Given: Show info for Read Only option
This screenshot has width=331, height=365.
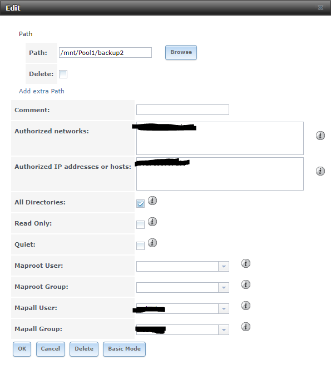Looking at the screenshot, I should coord(152,222).
